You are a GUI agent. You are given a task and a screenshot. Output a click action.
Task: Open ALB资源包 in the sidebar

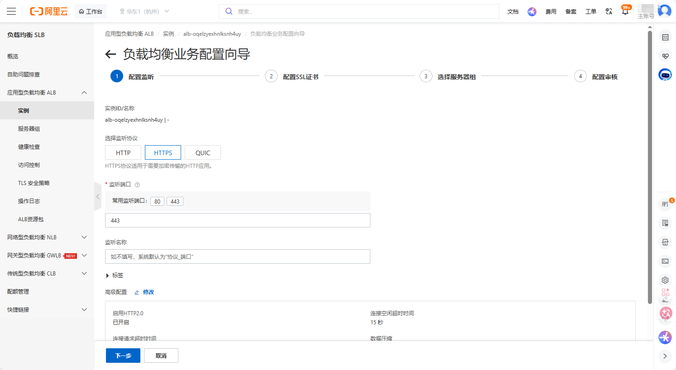point(47,219)
